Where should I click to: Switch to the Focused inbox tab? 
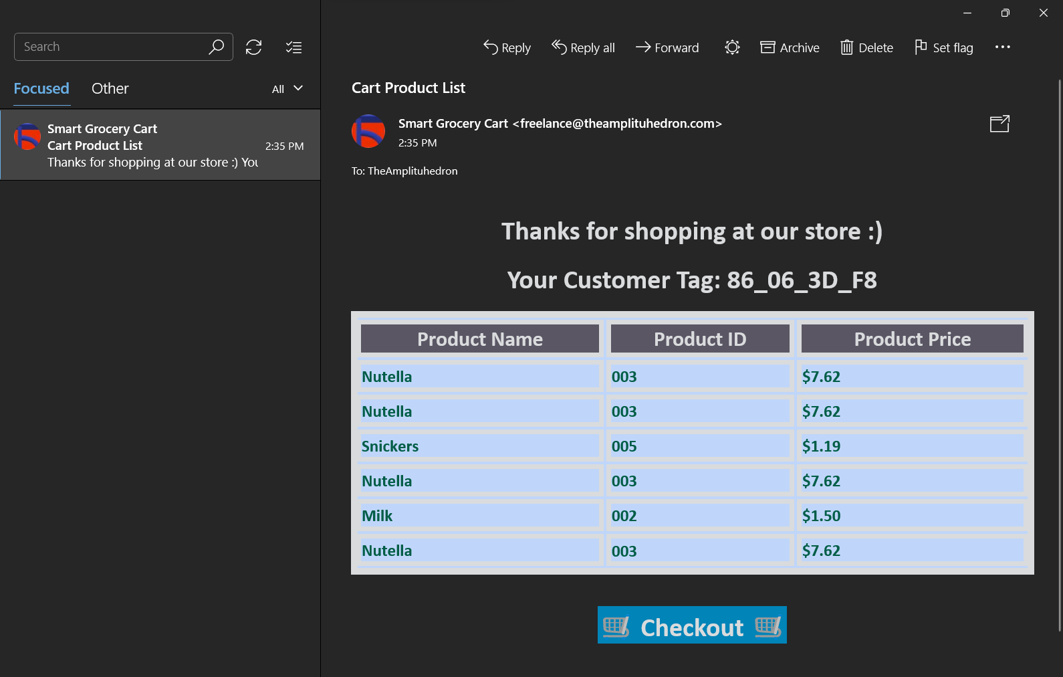pyautogui.click(x=41, y=89)
